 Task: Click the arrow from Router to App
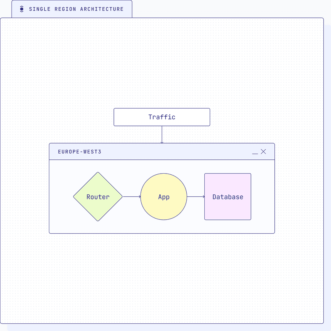point(131,197)
